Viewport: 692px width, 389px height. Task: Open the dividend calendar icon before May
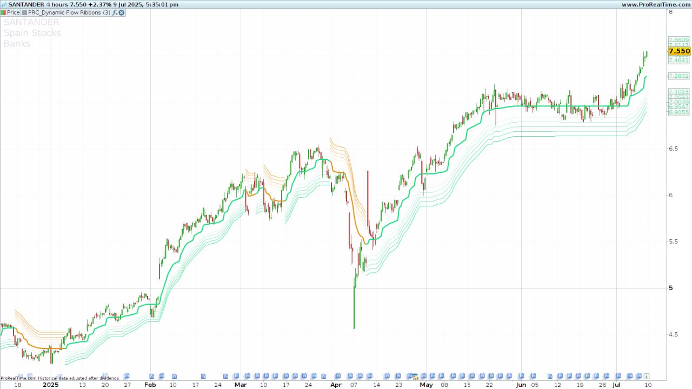(414, 376)
